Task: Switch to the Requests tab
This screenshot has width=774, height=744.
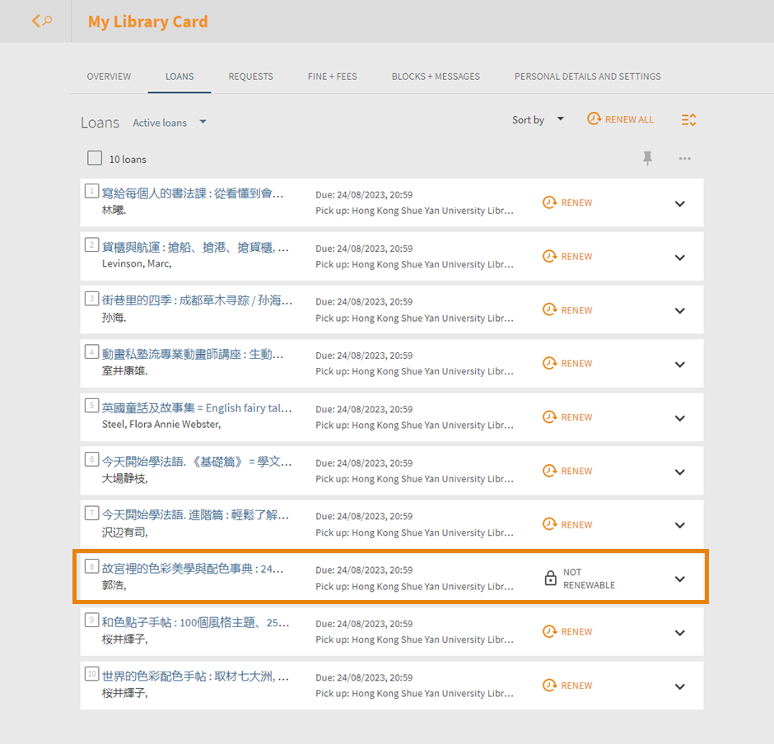Action: click(x=250, y=77)
